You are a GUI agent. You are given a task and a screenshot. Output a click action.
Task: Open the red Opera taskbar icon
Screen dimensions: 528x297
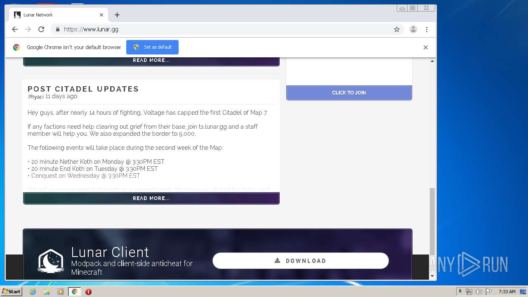[88, 292]
